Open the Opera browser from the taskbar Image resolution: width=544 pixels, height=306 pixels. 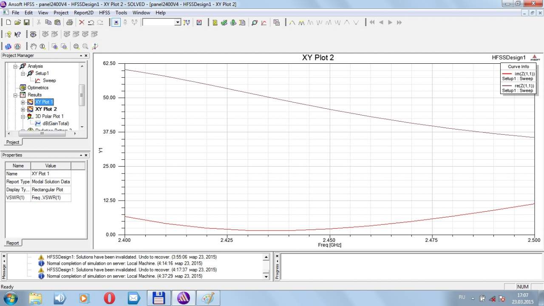(x=109, y=298)
